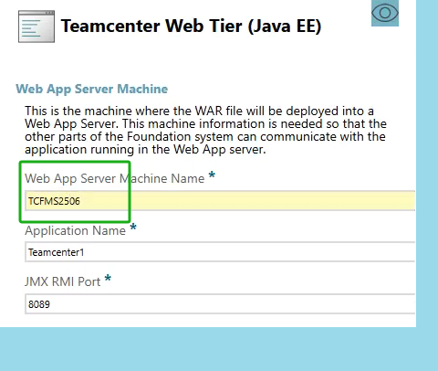
Task: Select the Web App Server Machine heading
Action: pyautogui.click(x=92, y=89)
